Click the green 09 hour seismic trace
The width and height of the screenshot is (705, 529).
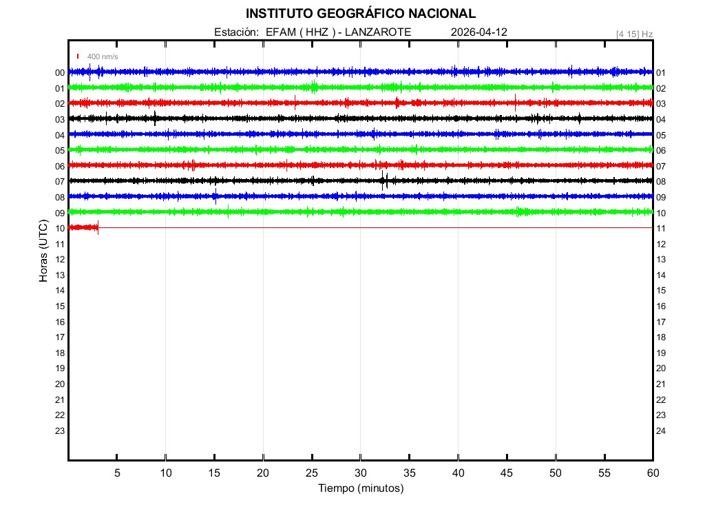point(360,211)
